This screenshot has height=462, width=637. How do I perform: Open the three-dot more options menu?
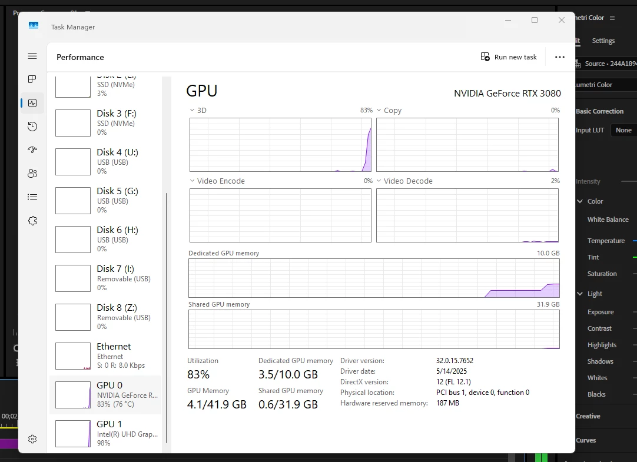[x=560, y=57]
